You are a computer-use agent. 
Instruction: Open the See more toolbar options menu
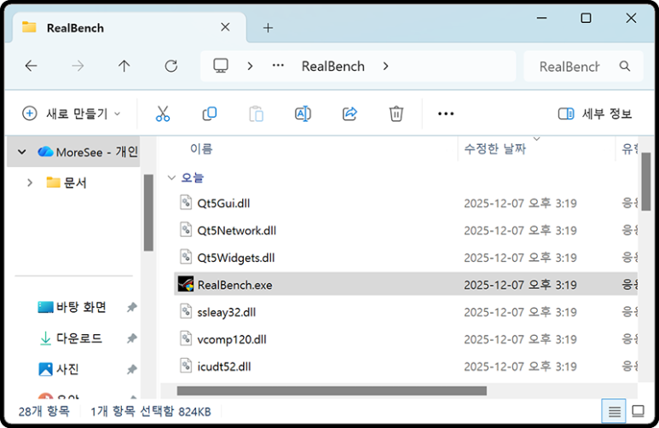(x=446, y=113)
